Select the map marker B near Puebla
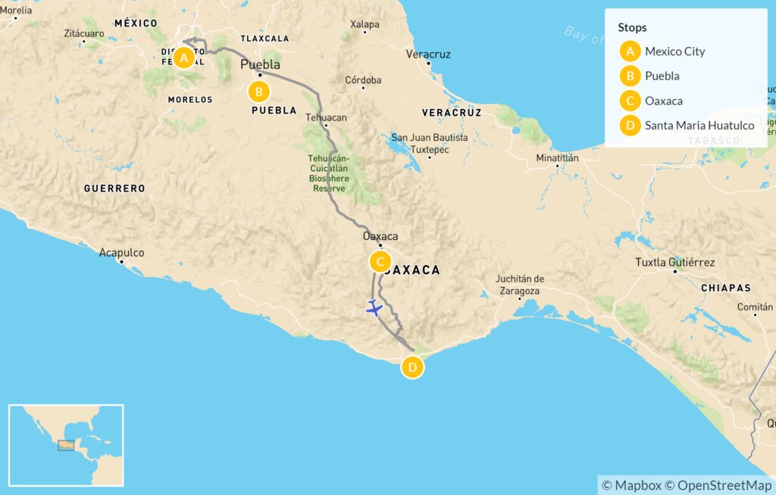This screenshot has width=776, height=495. (x=259, y=92)
